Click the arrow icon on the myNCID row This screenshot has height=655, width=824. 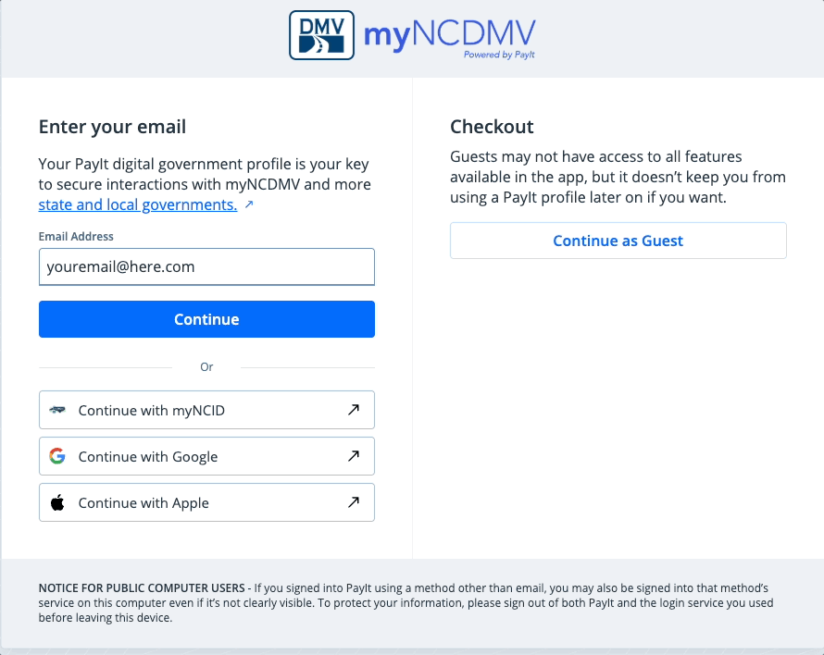tap(354, 410)
